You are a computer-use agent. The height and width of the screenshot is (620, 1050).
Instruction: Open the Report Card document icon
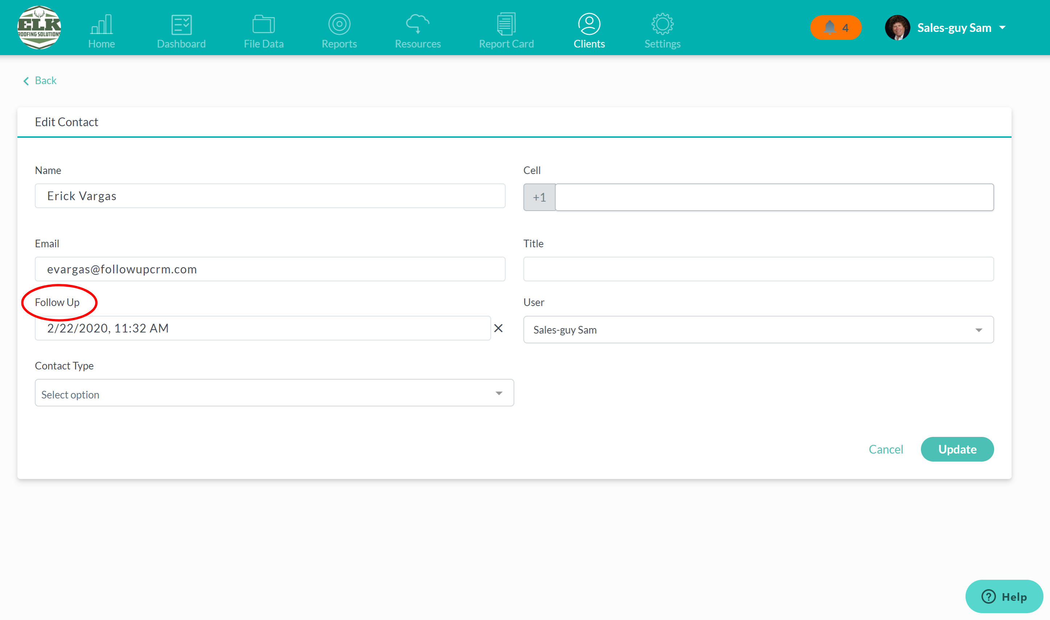point(506,24)
